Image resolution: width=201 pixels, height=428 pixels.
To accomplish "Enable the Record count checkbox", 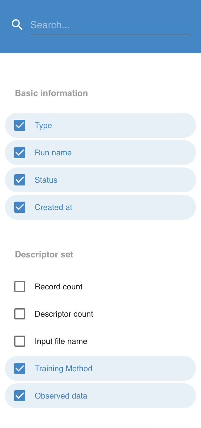I will point(20,287).
